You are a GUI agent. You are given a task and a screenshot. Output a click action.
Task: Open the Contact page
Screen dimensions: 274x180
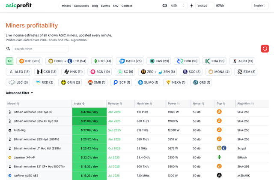point(127,6)
